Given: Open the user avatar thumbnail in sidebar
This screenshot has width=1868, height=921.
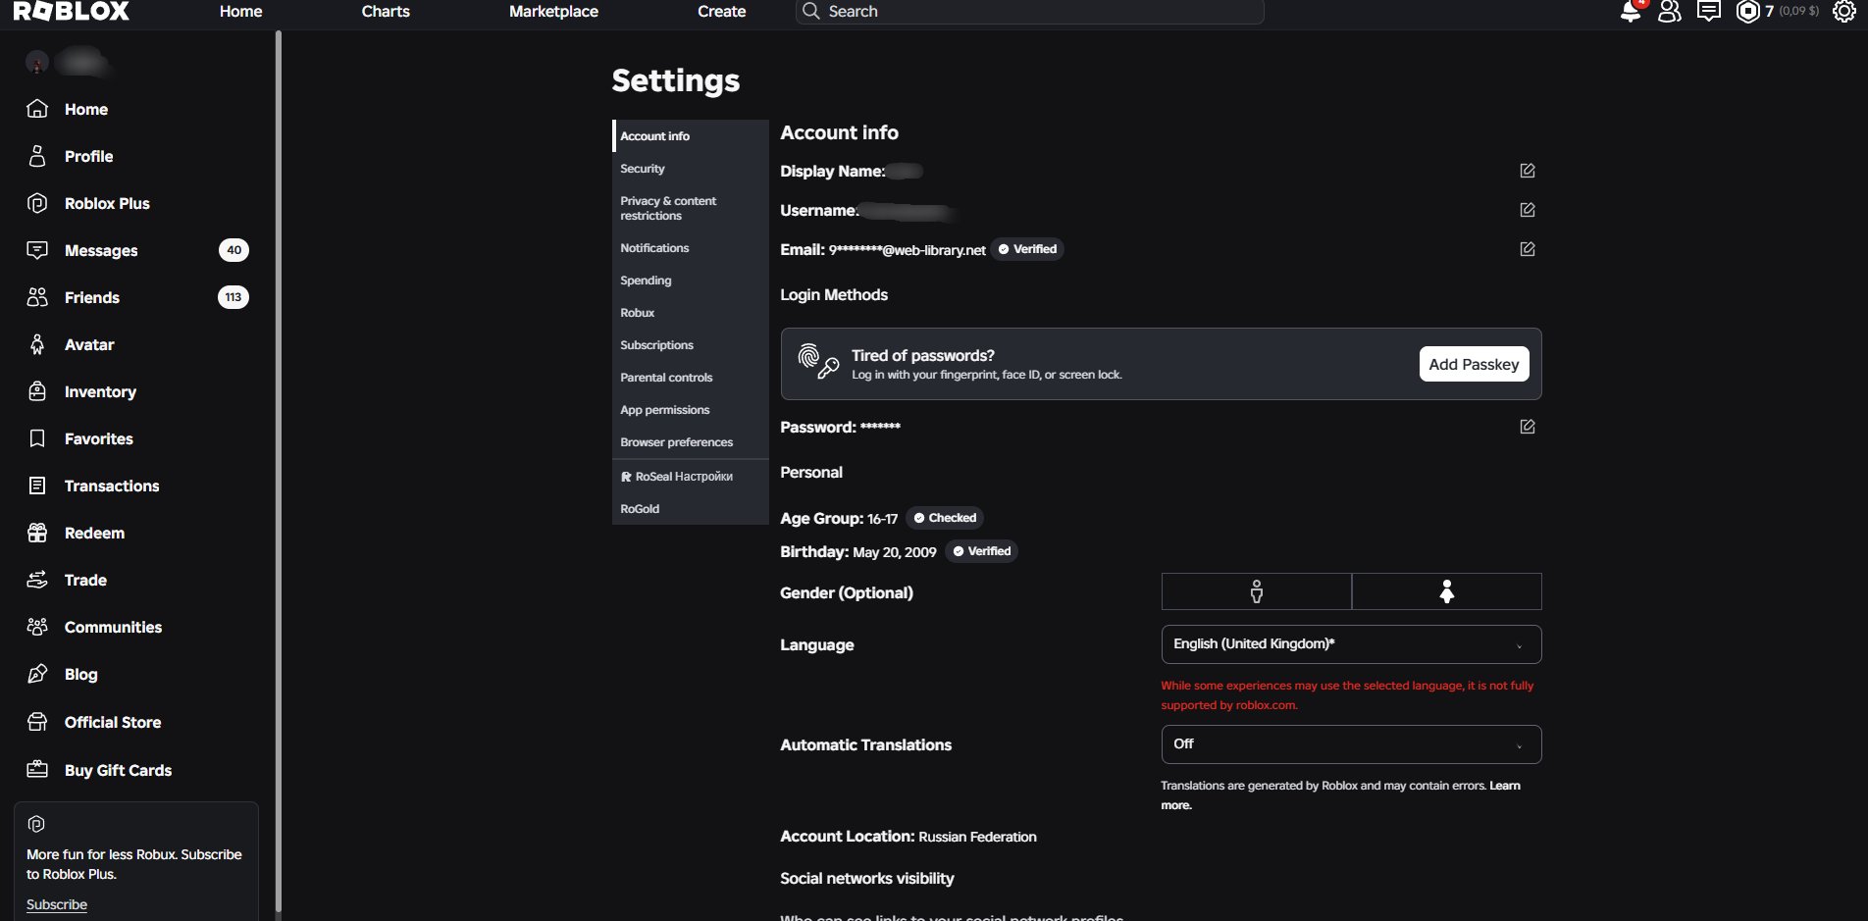Looking at the screenshot, I should coord(37,63).
